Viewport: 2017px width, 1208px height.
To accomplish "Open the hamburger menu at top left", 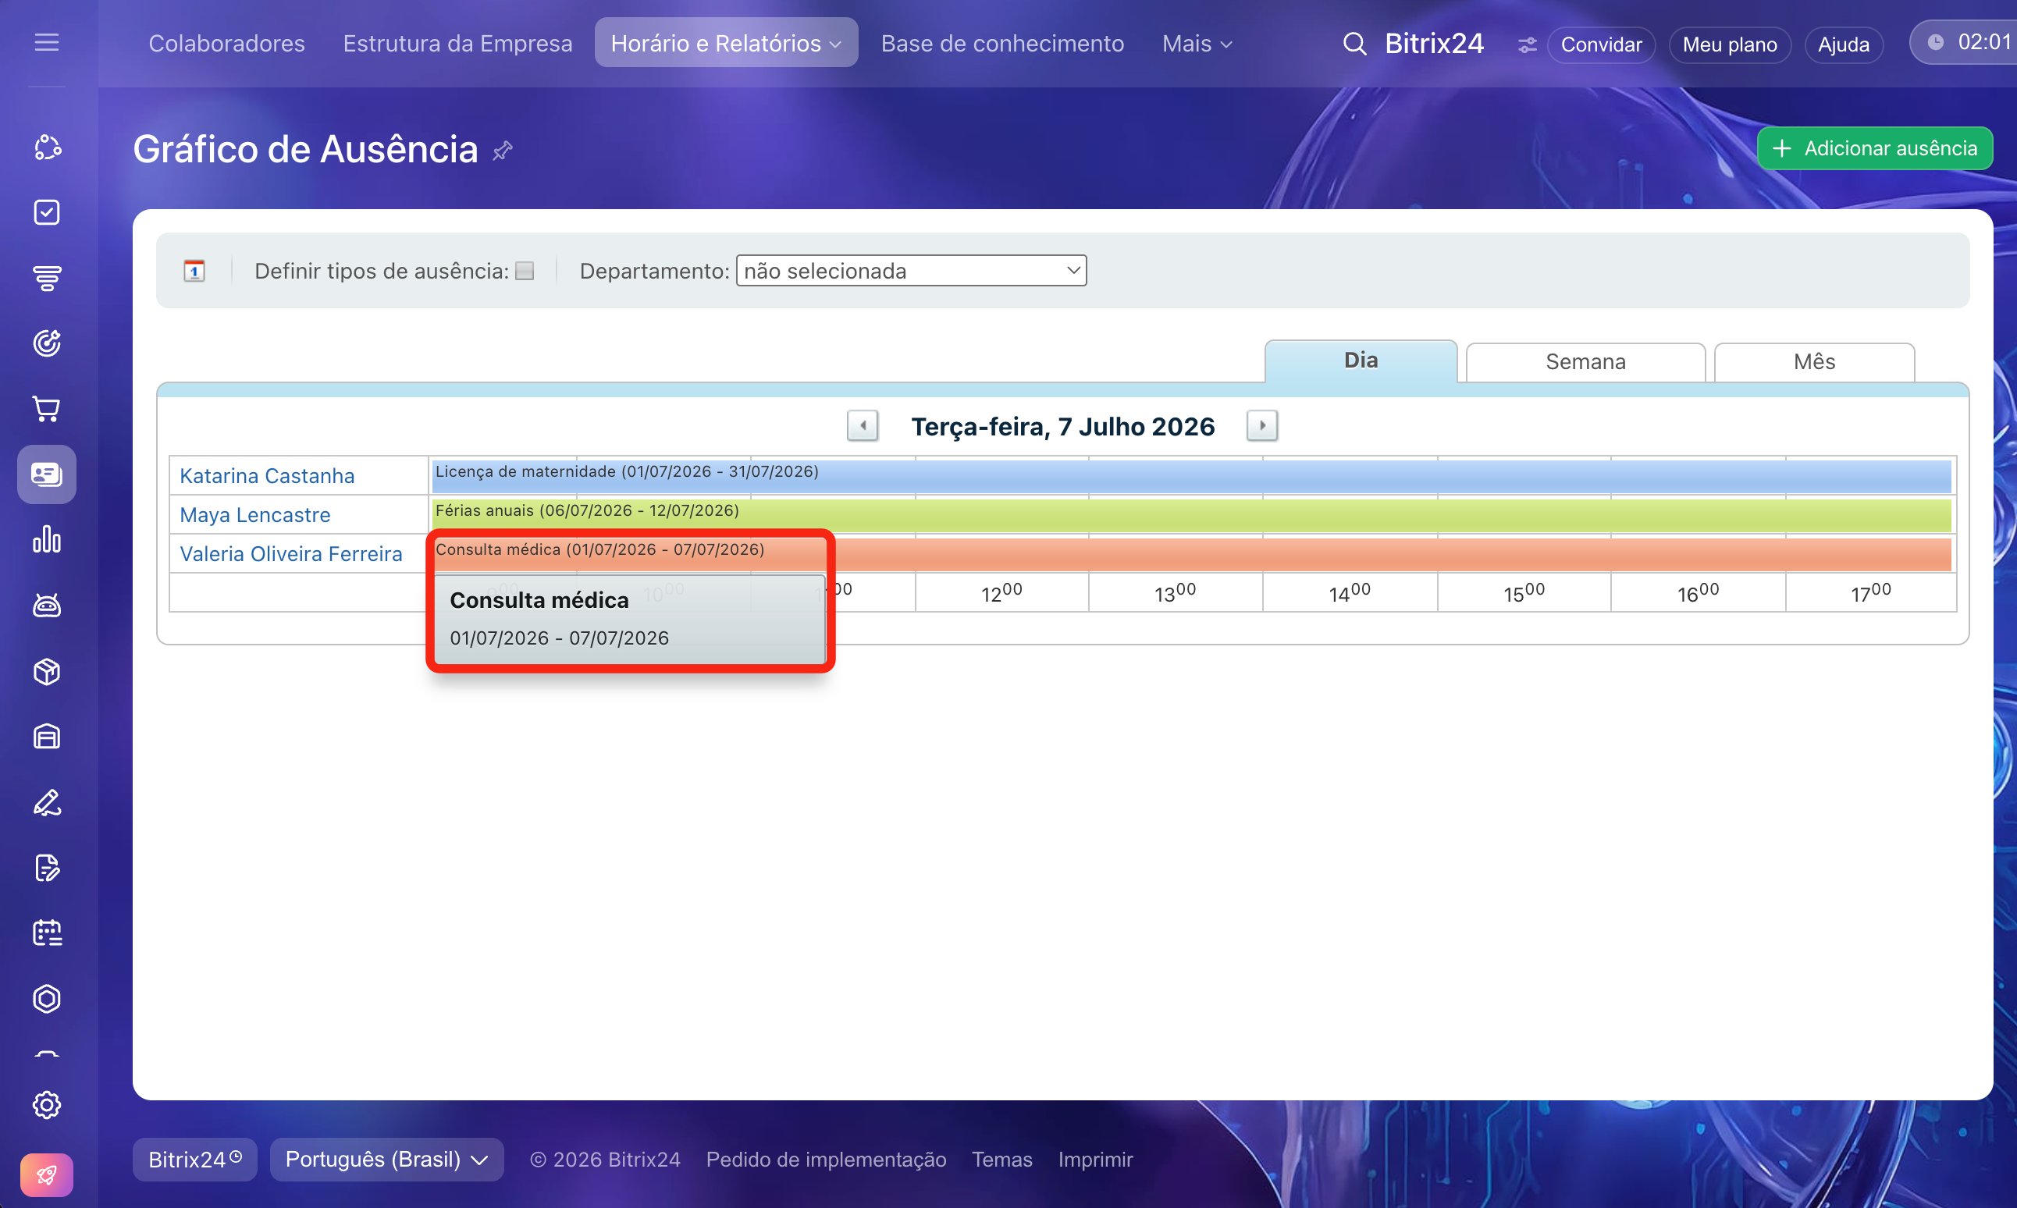I will pyautogui.click(x=46, y=42).
